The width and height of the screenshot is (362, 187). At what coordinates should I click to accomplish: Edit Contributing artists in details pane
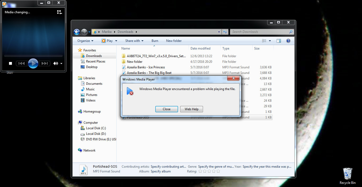pos(168,167)
